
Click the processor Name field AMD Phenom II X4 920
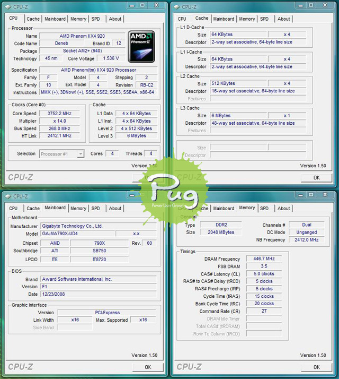click(82, 36)
